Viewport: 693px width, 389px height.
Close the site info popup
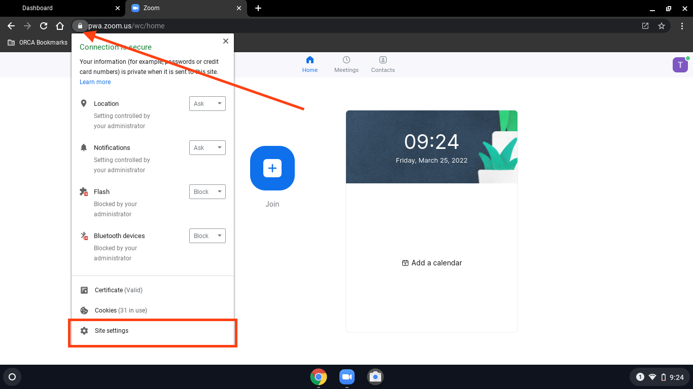(226, 41)
